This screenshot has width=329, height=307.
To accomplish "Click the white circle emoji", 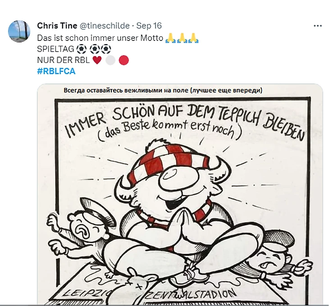I will 110,60.
